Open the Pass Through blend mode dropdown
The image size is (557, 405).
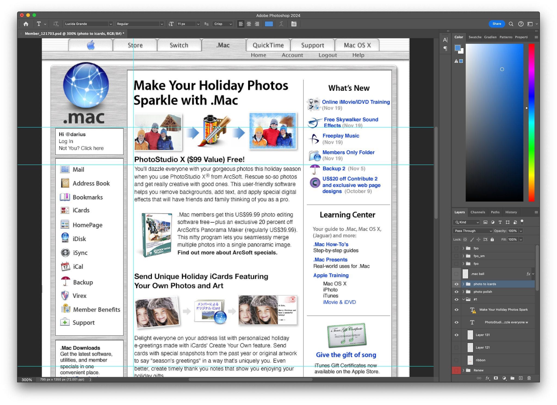(x=473, y=231)
